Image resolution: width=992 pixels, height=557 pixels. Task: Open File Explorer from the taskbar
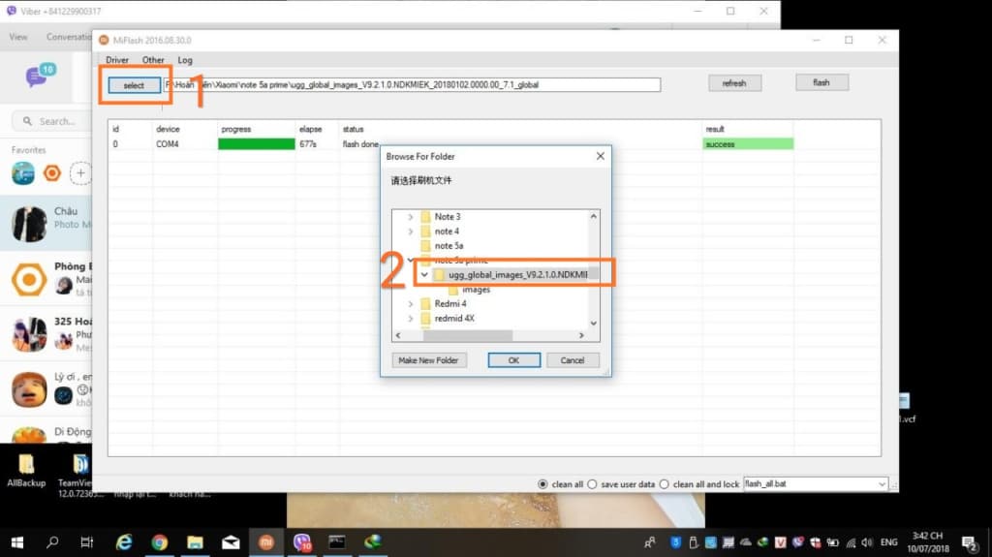(195, 542)
